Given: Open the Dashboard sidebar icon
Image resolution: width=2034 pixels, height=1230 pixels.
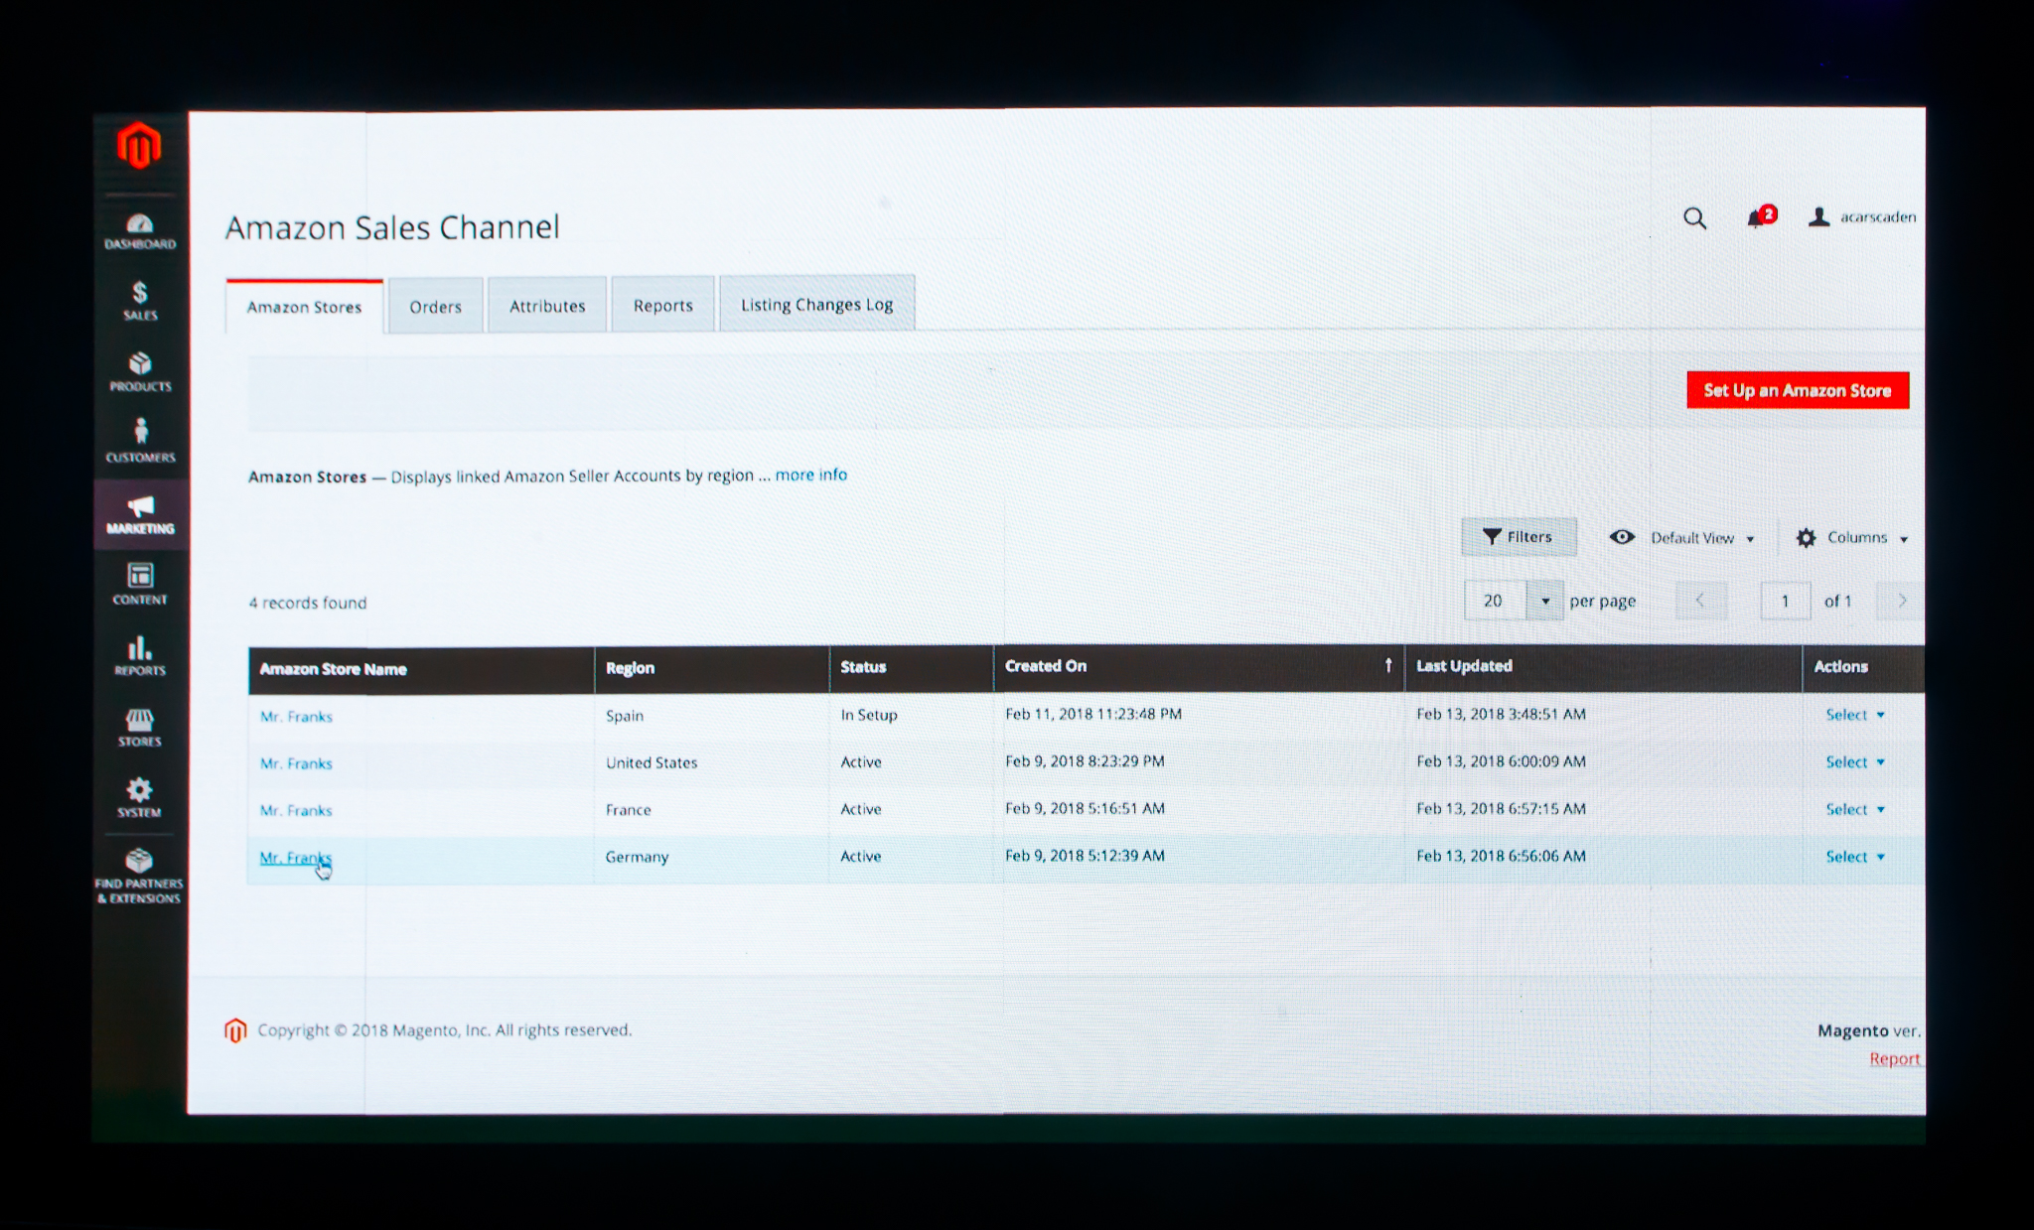Looking at the screenshot, I should [140, 231].
